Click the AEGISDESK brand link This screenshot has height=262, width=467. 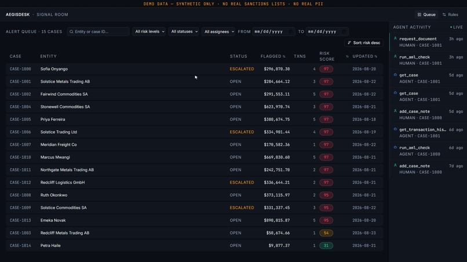(17, 14)
